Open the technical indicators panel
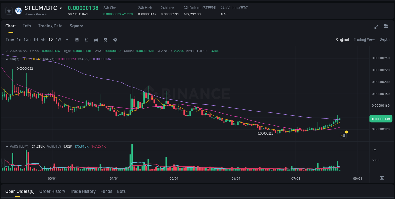 pos(96,40)
